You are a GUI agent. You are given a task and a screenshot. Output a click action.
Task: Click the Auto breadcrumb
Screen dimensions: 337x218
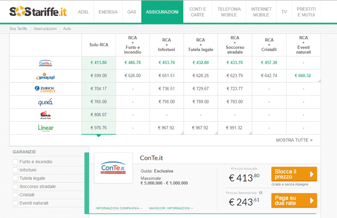click(x=67, y=28)
